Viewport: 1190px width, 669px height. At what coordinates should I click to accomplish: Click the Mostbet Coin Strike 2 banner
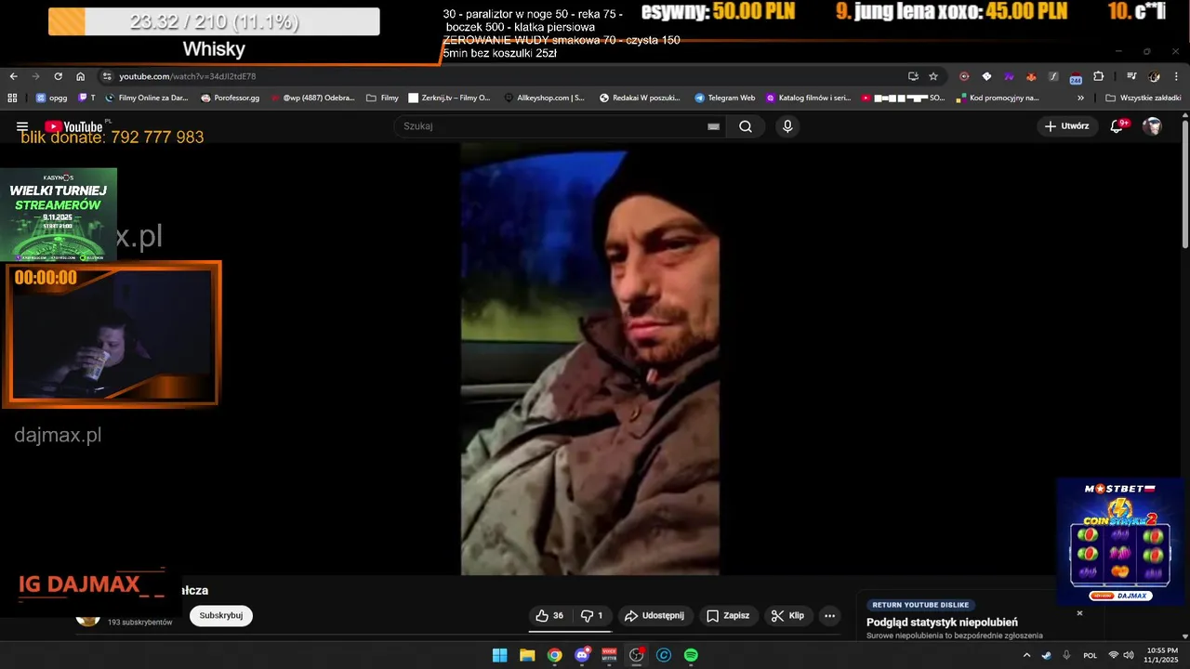(1120, 542)
